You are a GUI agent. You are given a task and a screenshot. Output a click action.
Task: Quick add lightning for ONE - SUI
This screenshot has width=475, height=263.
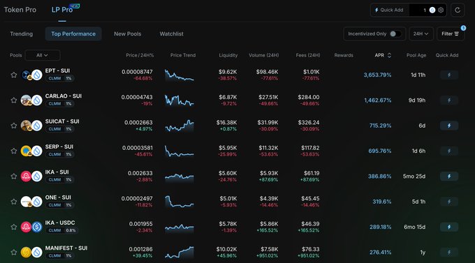click(x=449, y=202)
